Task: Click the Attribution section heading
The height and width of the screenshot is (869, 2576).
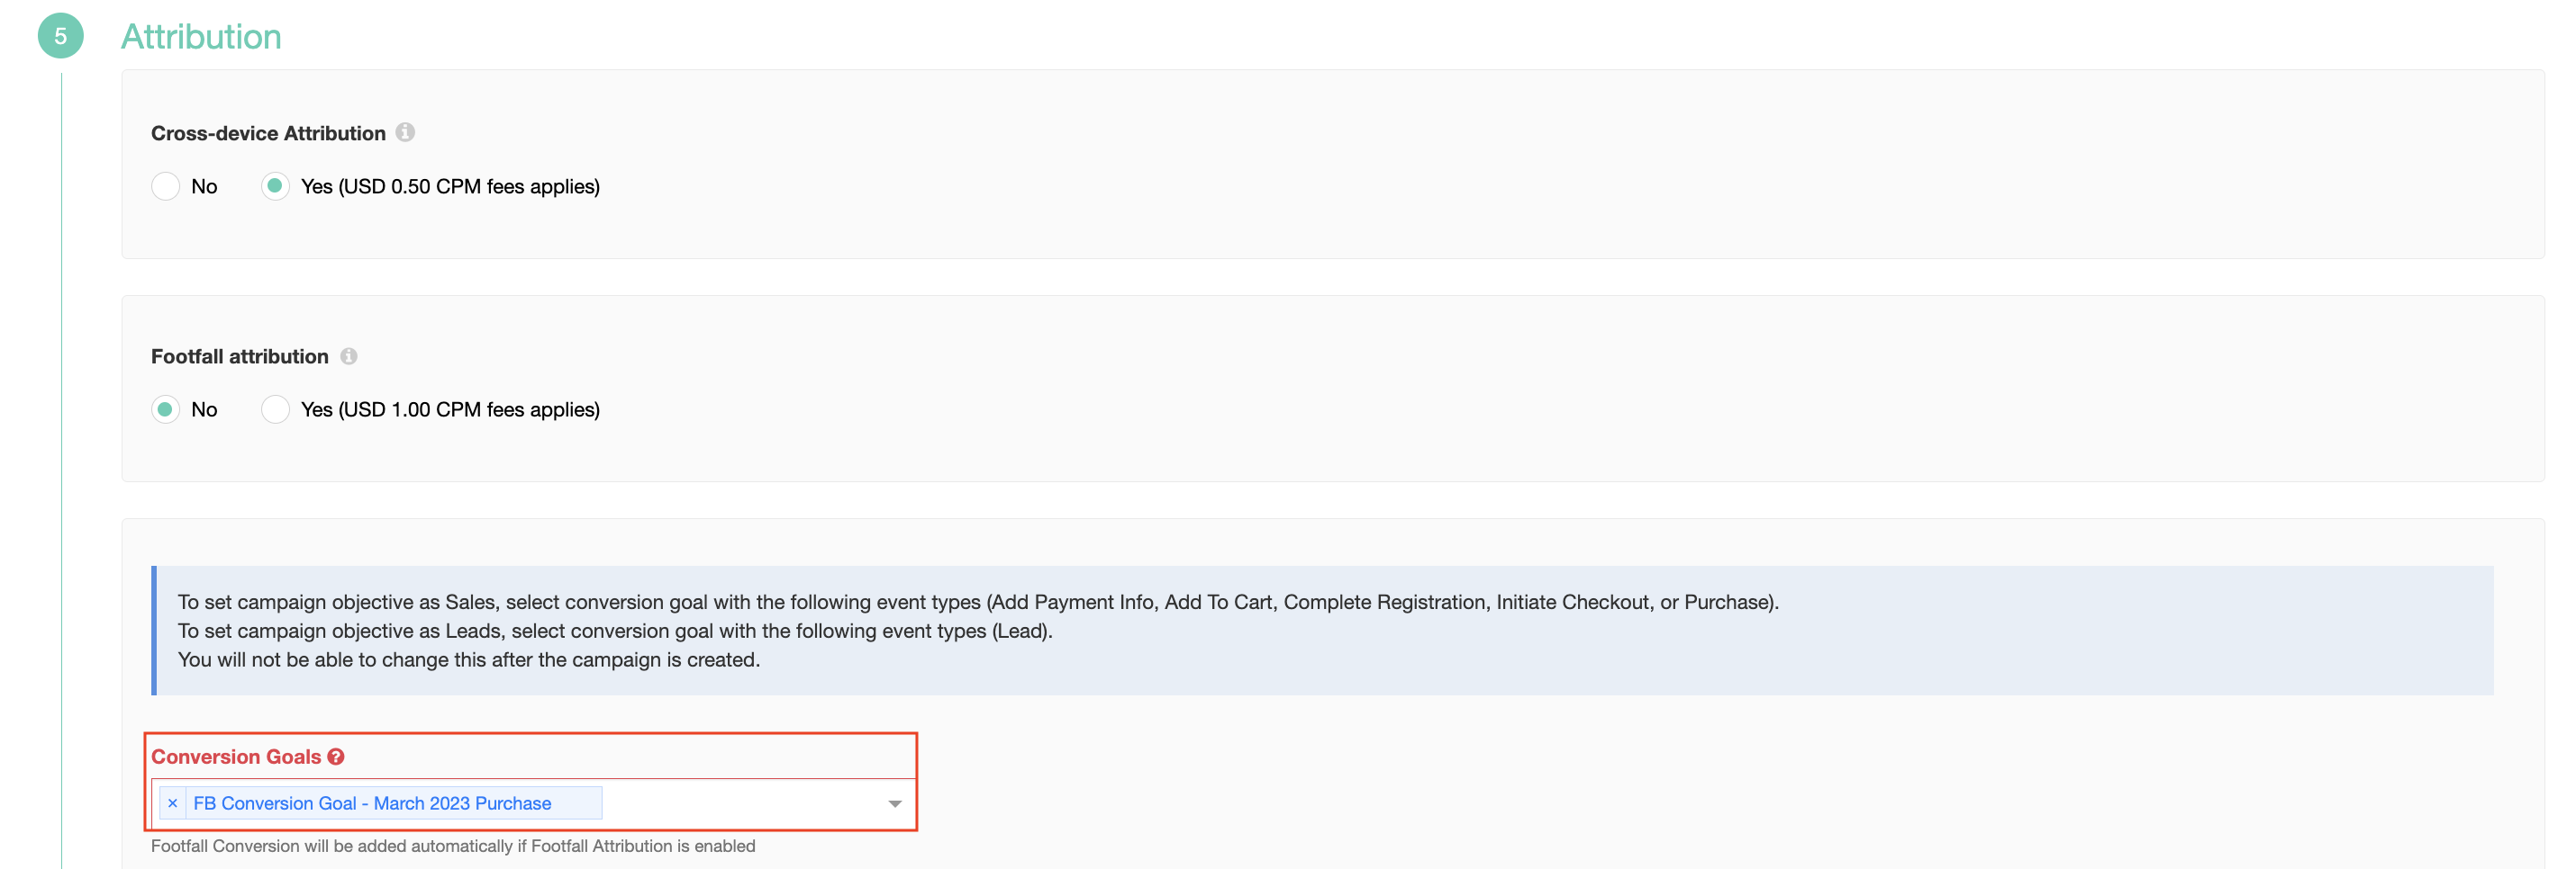Action: pyautogui.click(x=201, y=36)
